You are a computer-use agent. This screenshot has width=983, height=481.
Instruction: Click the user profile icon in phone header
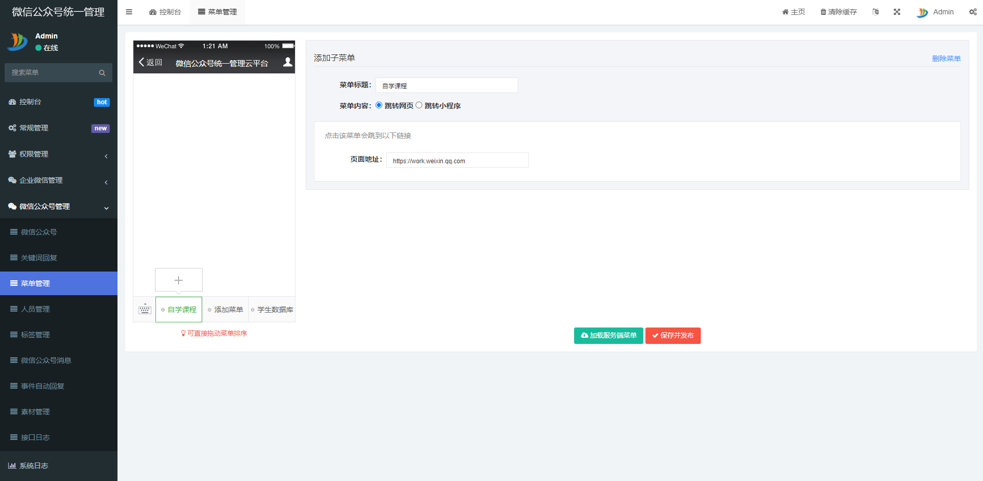[287, 62]
